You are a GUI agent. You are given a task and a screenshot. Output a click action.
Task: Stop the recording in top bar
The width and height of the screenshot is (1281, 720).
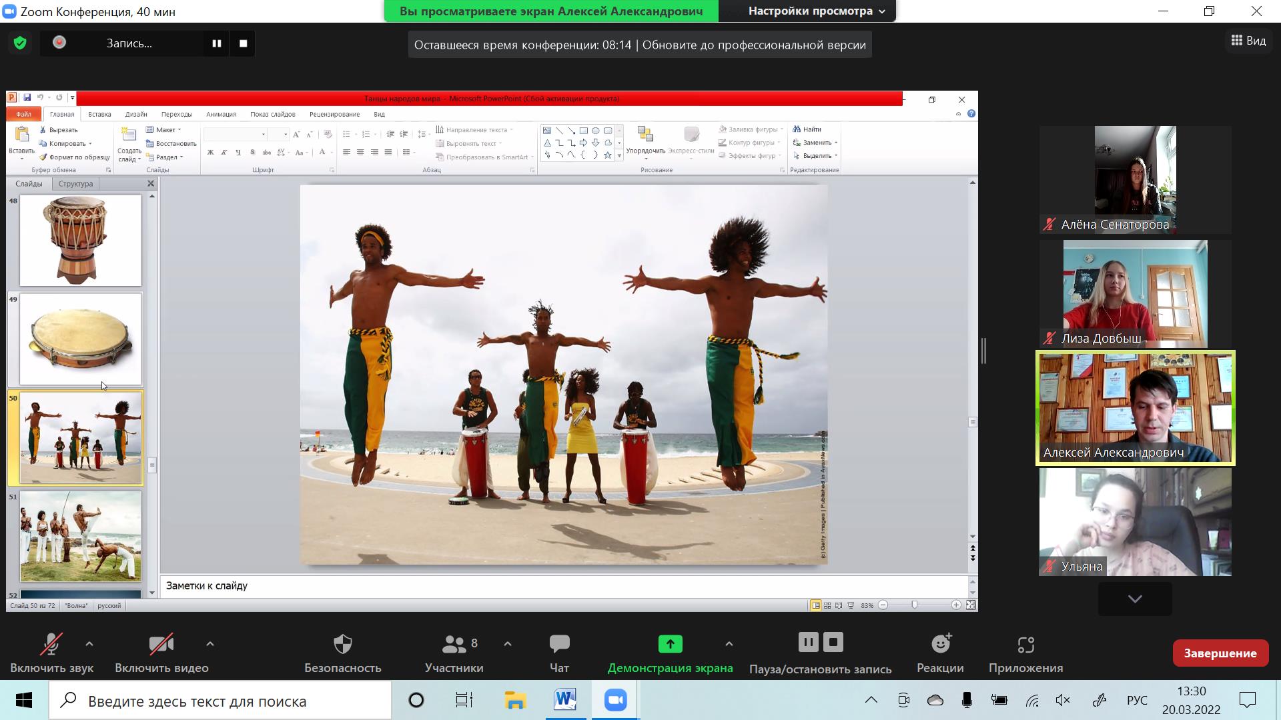(244, 43)
